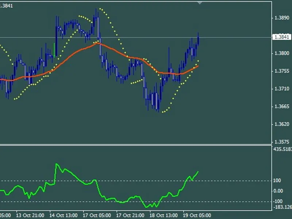Click the chart shift triangle marker at top
The image size is (292, 219).
coord(200,3)
